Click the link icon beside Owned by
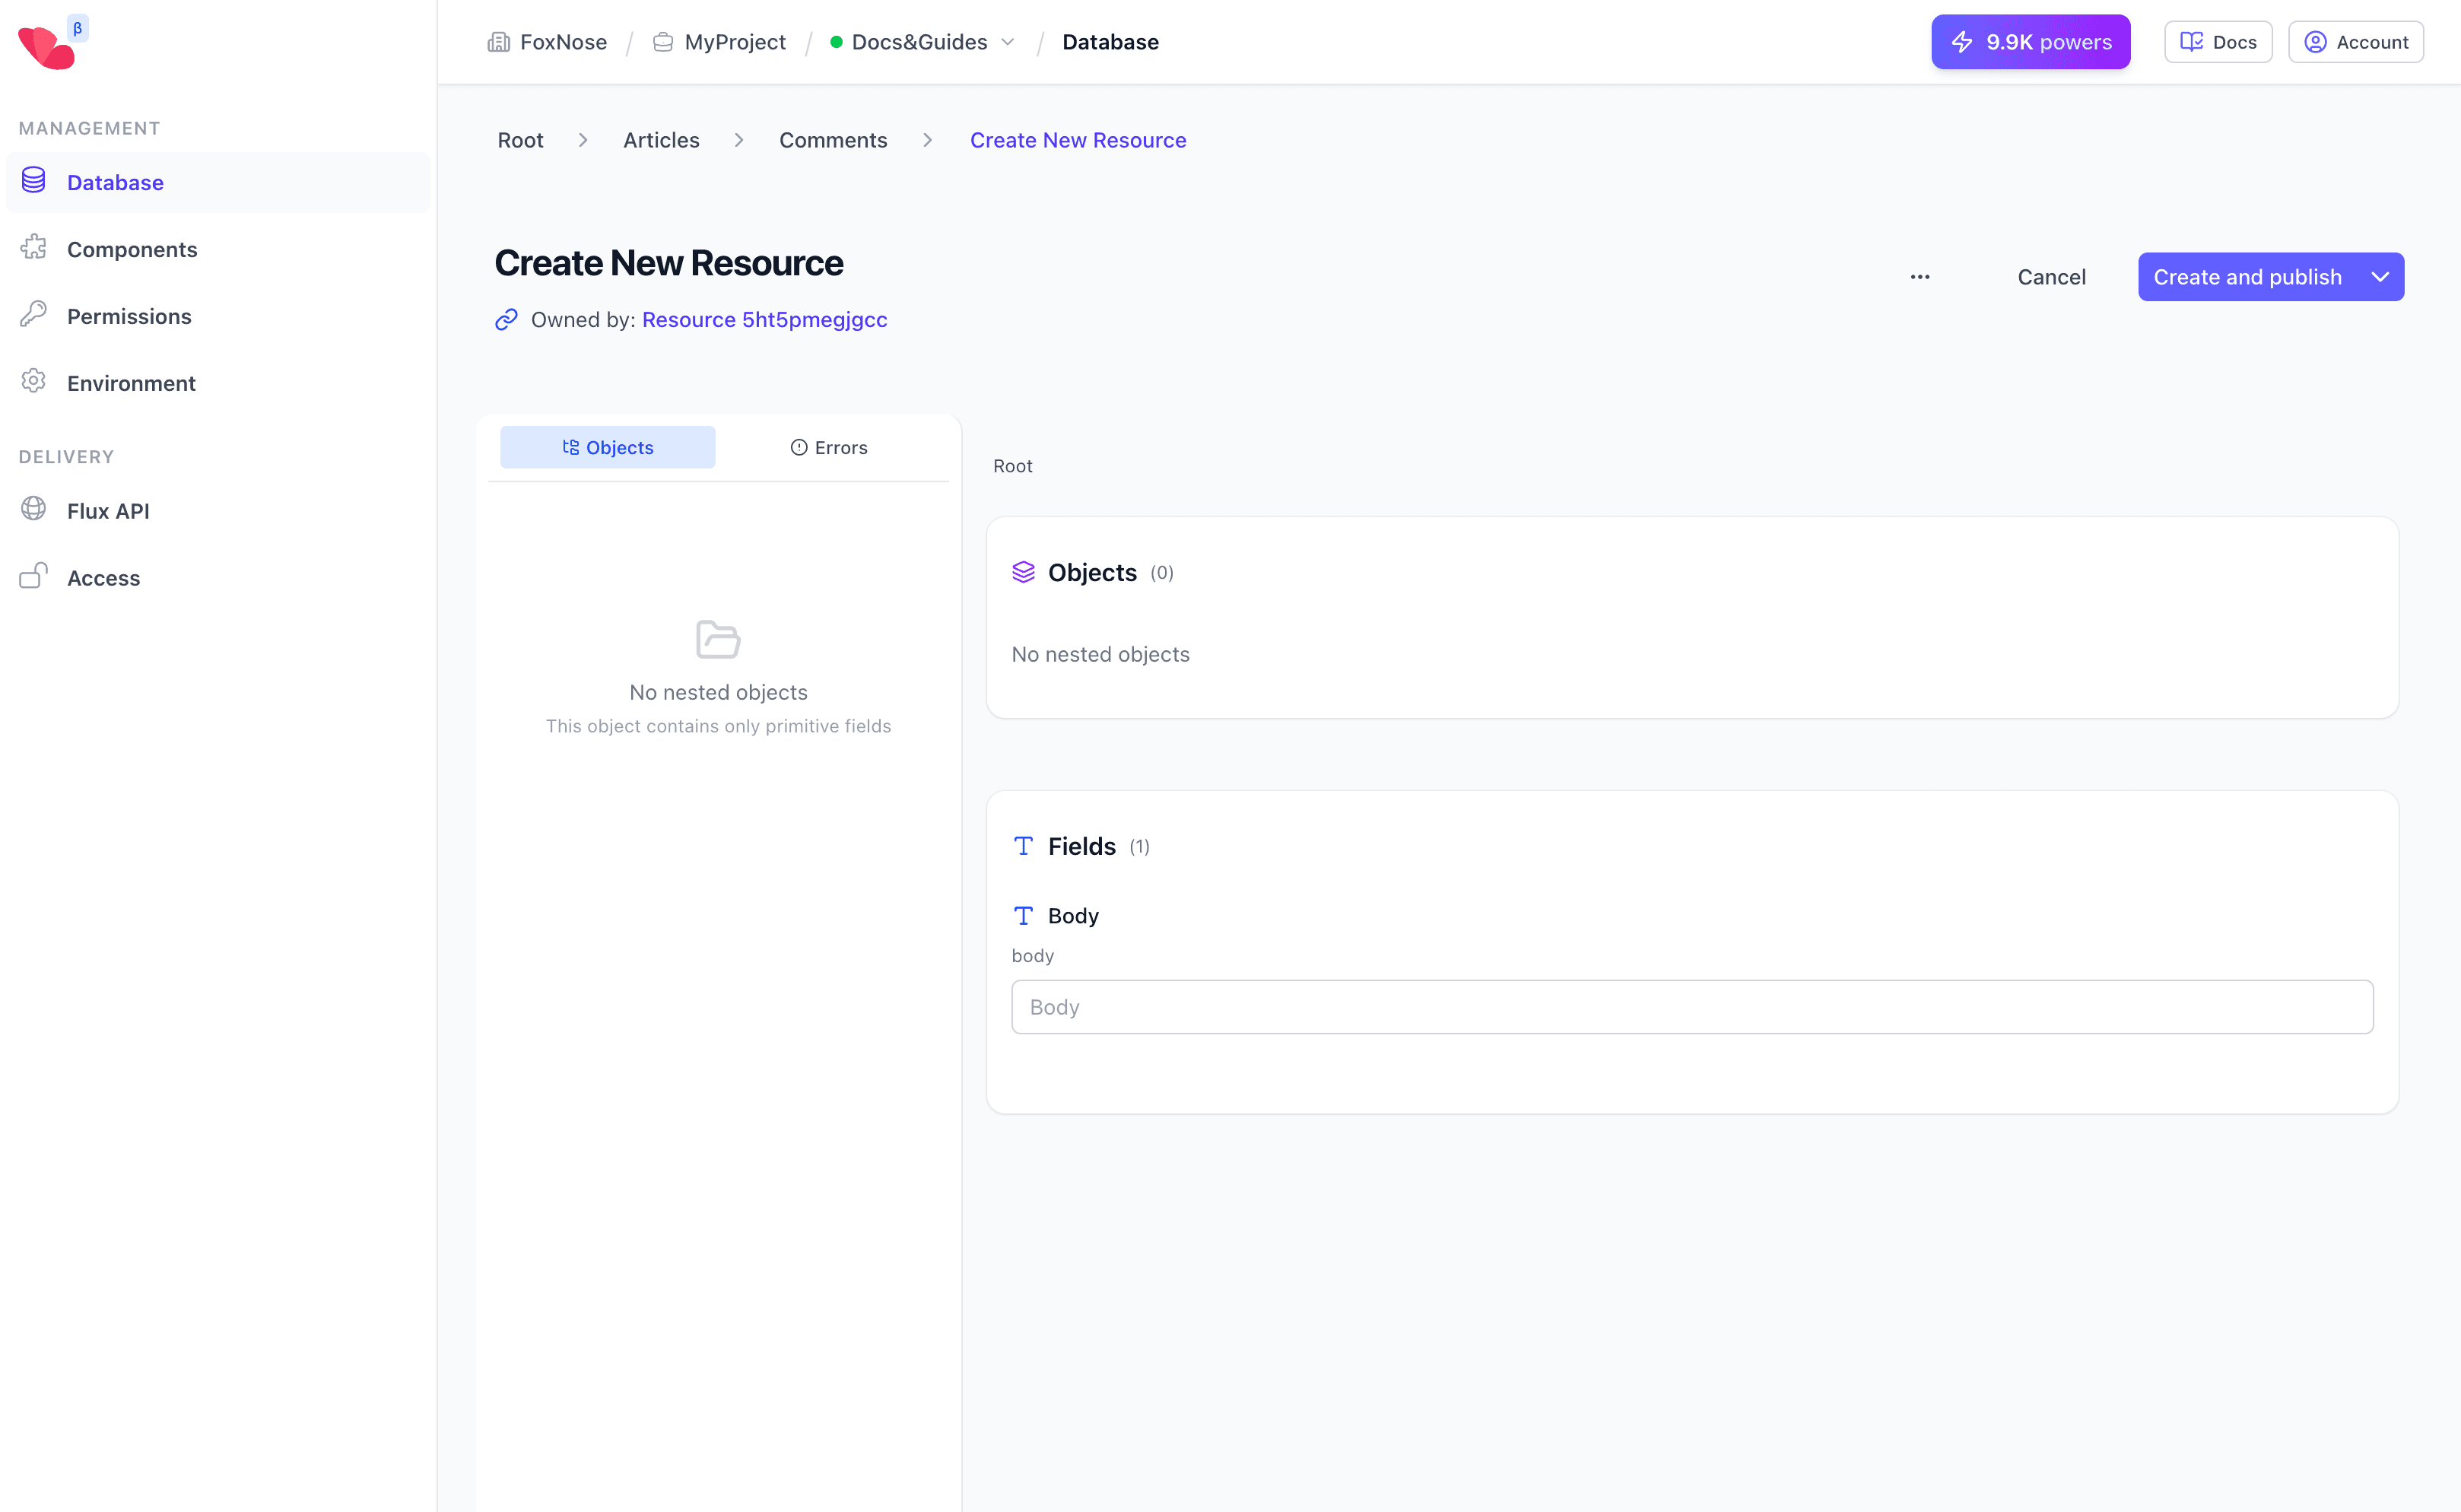Screen dimensions: 2461x1512 pos(506,319)
